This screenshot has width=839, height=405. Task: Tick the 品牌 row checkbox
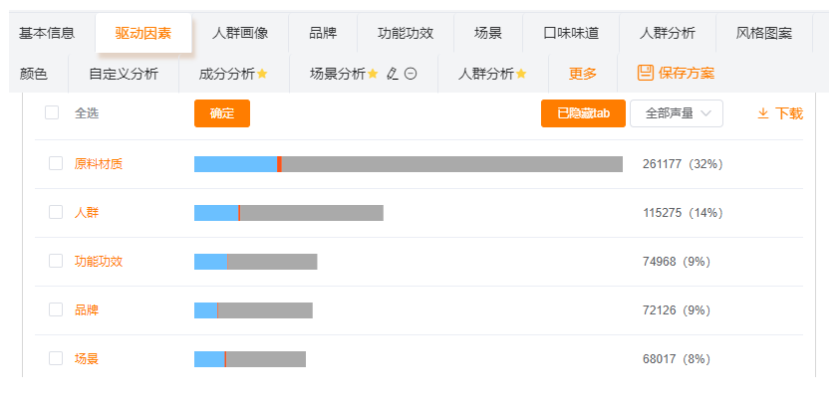[x=56, y=309]
